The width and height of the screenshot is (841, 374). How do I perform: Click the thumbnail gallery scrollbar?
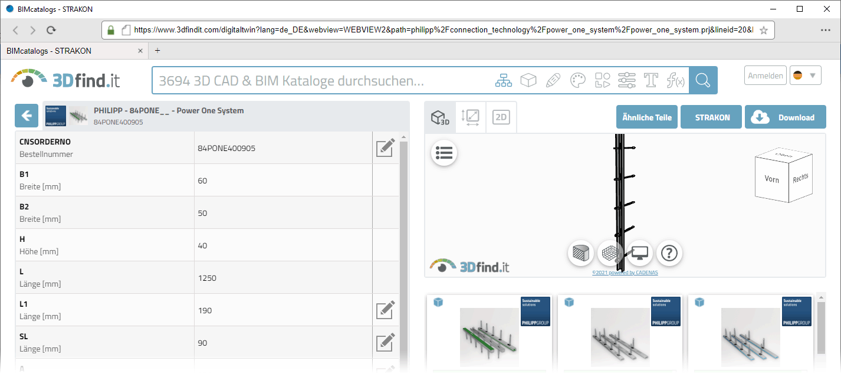(x=822, y=327)
